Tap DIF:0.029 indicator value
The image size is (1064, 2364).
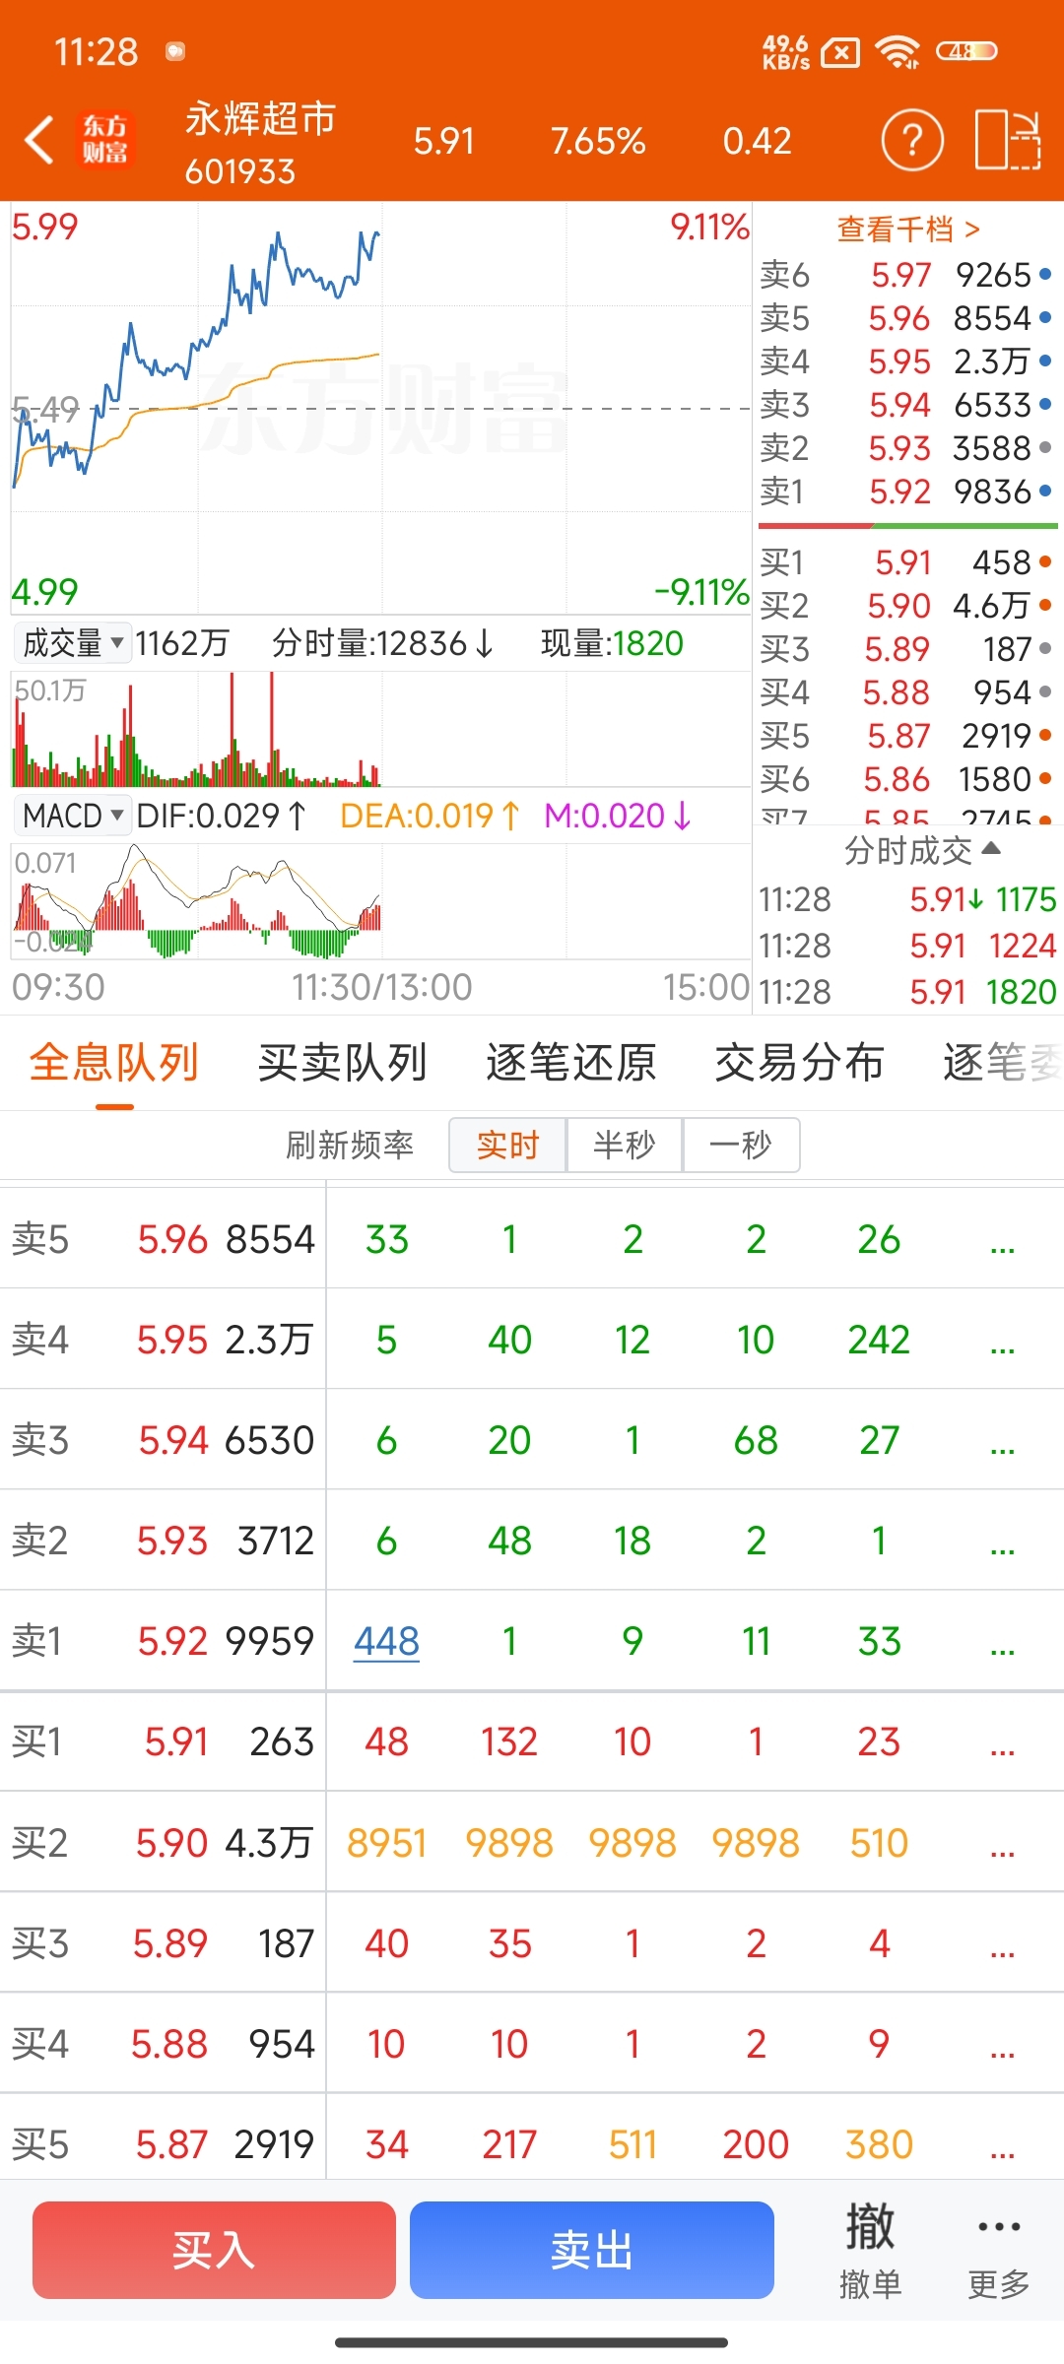tap(222, 816)
